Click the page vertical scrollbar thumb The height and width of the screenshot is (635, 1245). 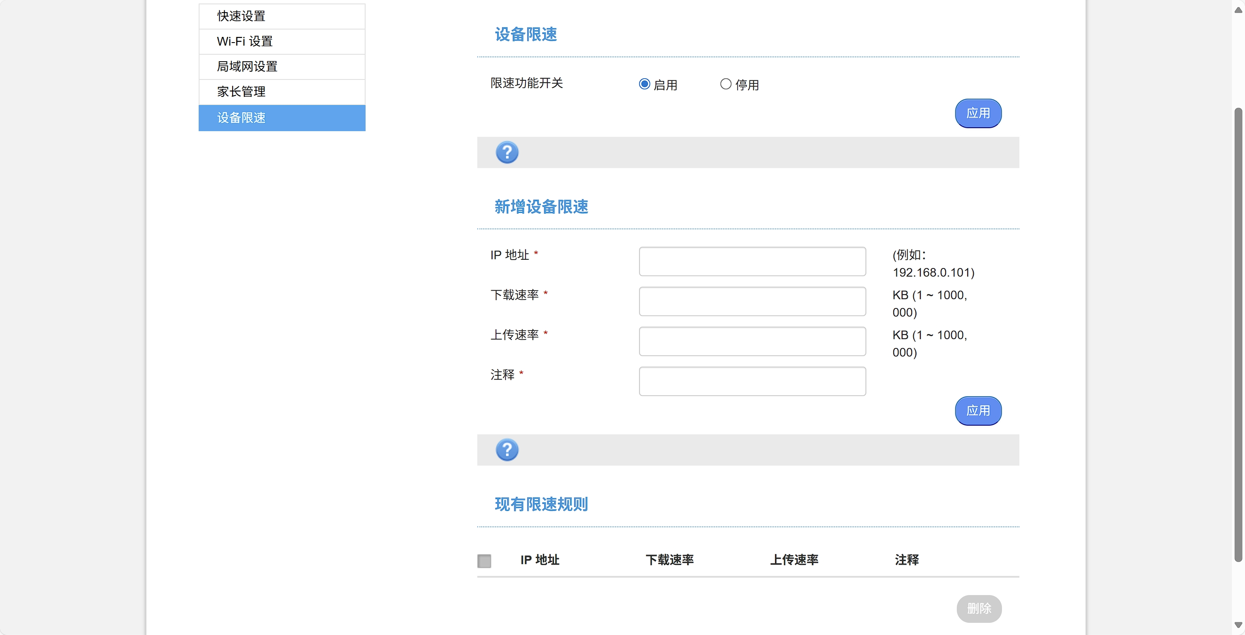(x=1238, y=335)
